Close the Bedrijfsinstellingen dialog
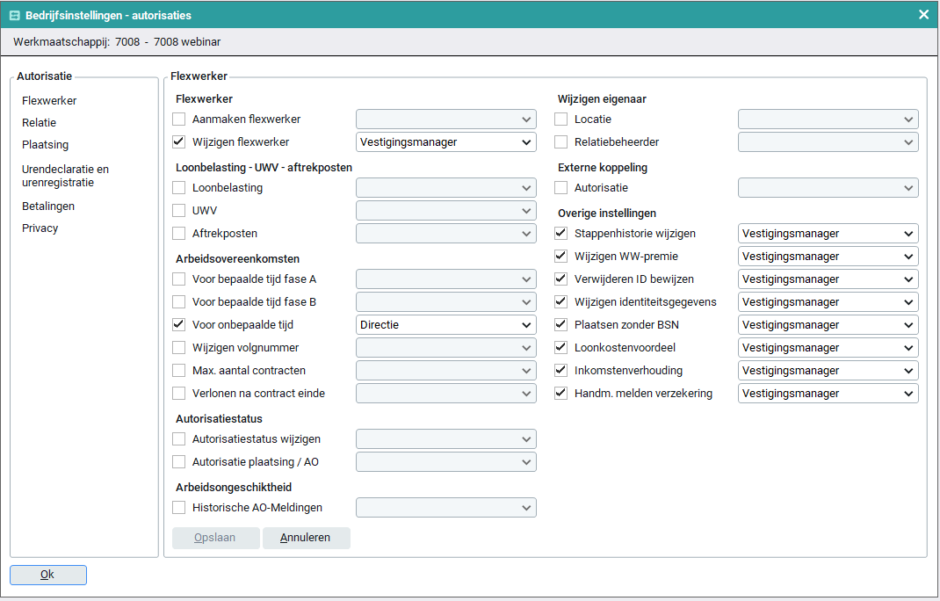940x601 pixels. pos(923,15)
